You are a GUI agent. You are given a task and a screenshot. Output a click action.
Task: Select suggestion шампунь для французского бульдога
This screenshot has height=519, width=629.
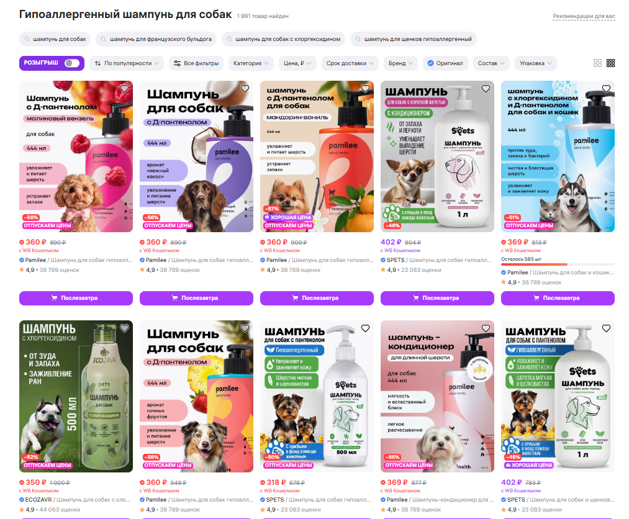click(x=156, y=39)
